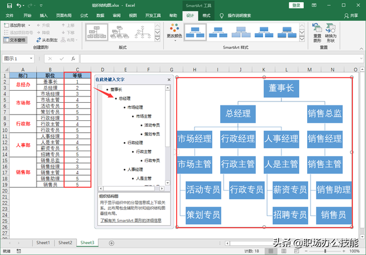Select the 董事长 box in chart
Viewport: 366px width, 255px height.
tap(281, 88)
